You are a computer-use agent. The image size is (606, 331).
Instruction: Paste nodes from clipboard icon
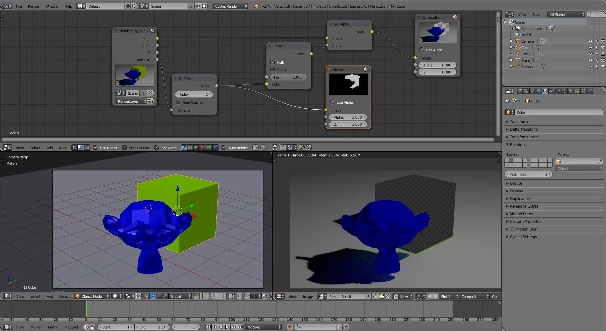tap(308, 148)
